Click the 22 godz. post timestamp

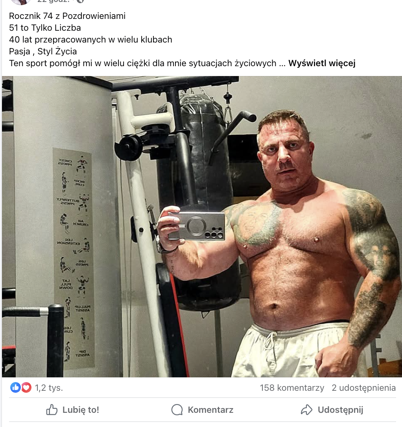point(53,1)
